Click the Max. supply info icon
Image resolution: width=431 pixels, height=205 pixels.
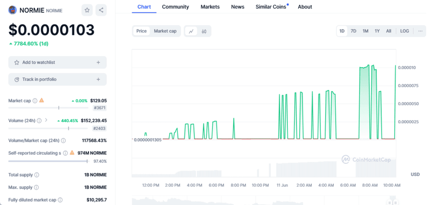36,187
